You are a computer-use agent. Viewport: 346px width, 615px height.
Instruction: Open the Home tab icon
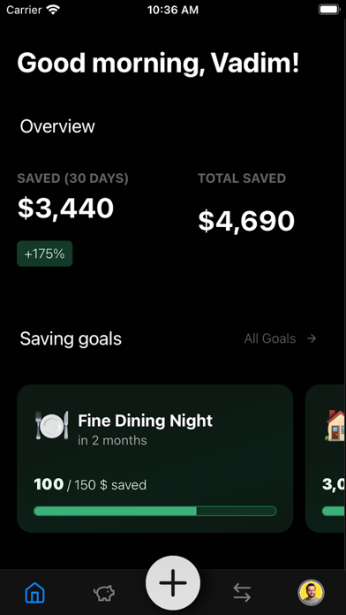[x=35, y=593]
